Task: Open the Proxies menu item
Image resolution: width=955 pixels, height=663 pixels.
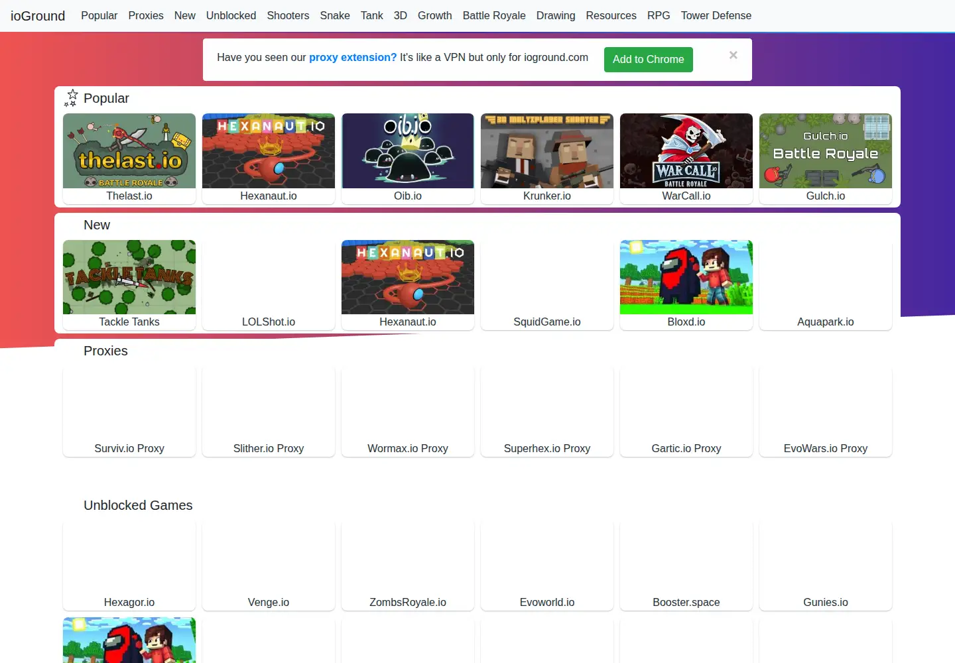Action: pos(146,15)
